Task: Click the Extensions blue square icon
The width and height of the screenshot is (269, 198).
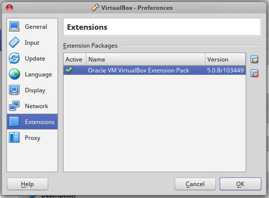Action: [14, 122]
